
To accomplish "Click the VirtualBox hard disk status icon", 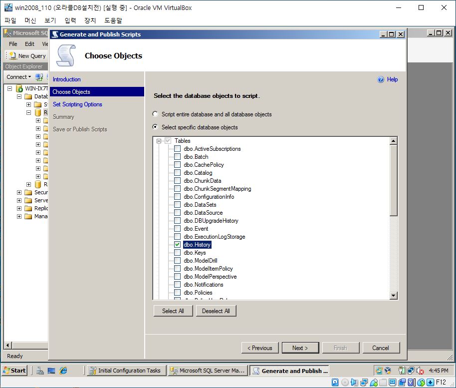I will [335, 382].
